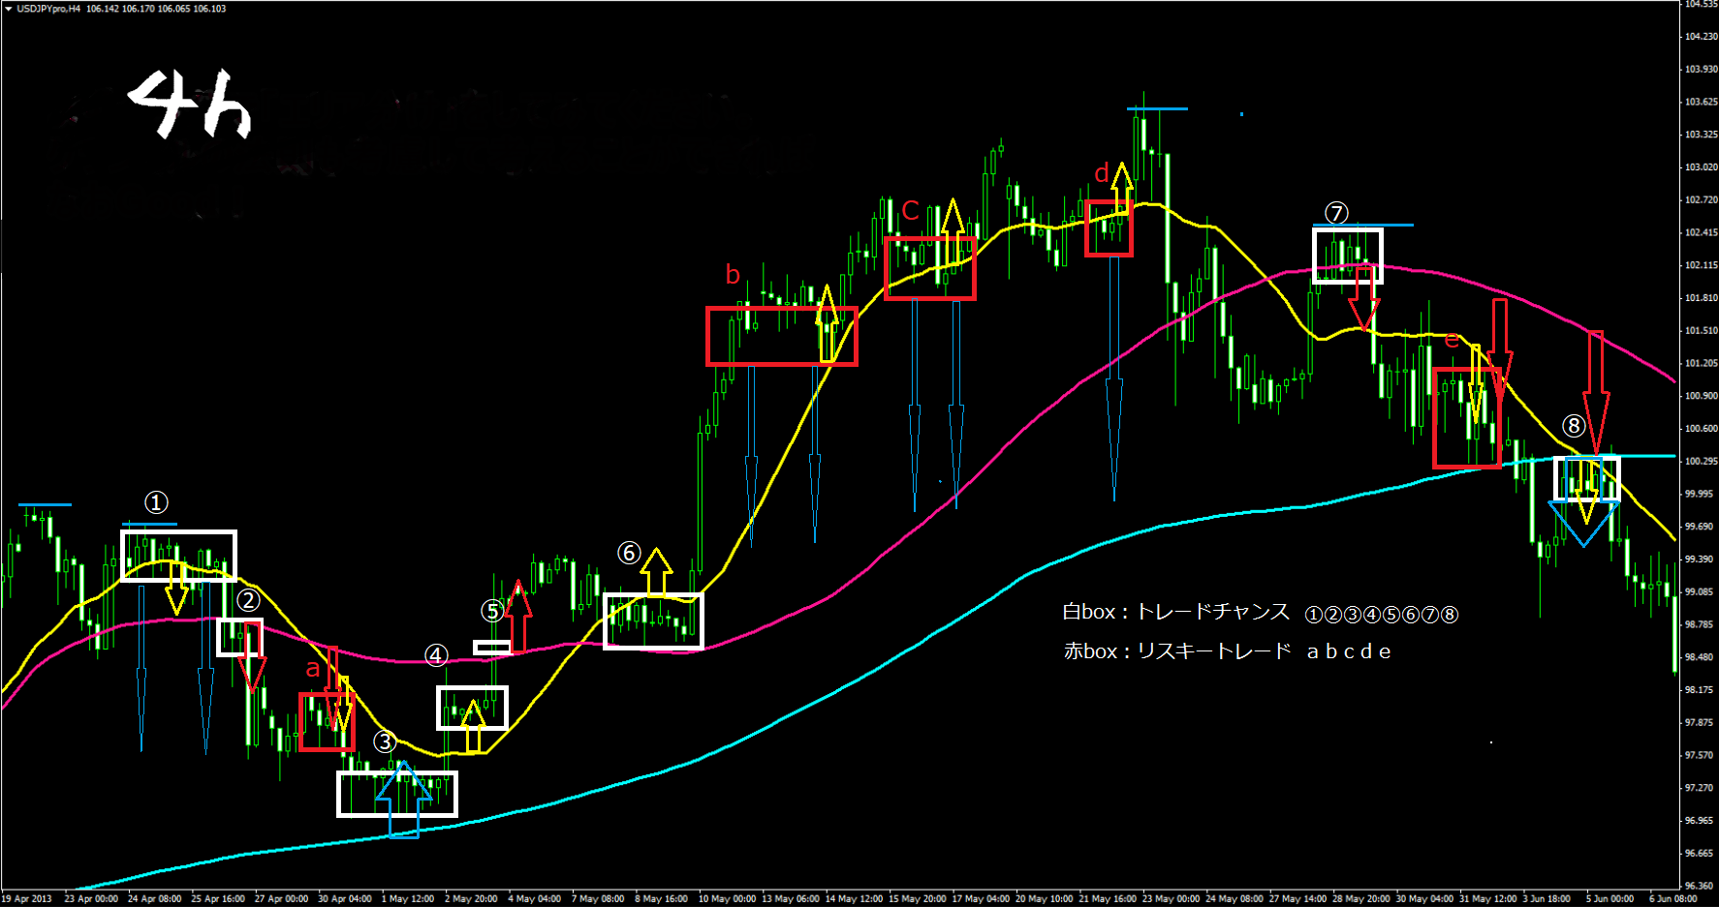
Task: Click the 27 May 14:00 time label
Action: pyautogui.click(x=1298, y=899)
